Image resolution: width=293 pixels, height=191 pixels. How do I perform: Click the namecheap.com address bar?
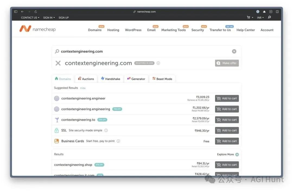coord(146,12)
